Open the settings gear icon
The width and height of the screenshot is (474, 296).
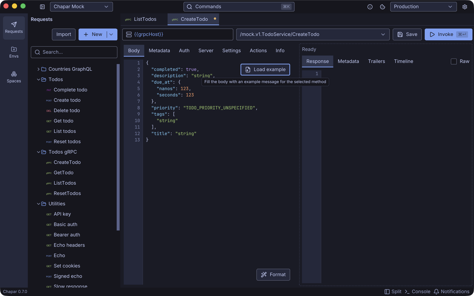(465, 7)
